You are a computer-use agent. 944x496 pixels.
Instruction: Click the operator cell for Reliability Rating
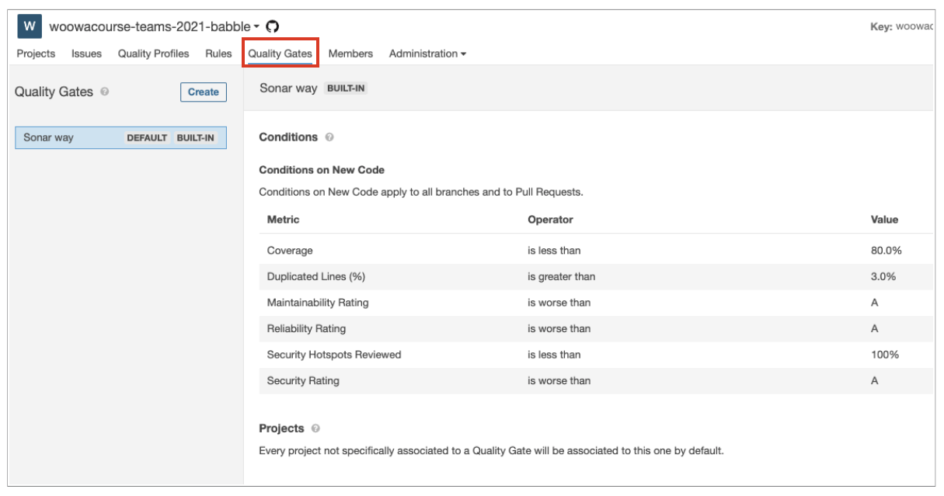[559, 328]
